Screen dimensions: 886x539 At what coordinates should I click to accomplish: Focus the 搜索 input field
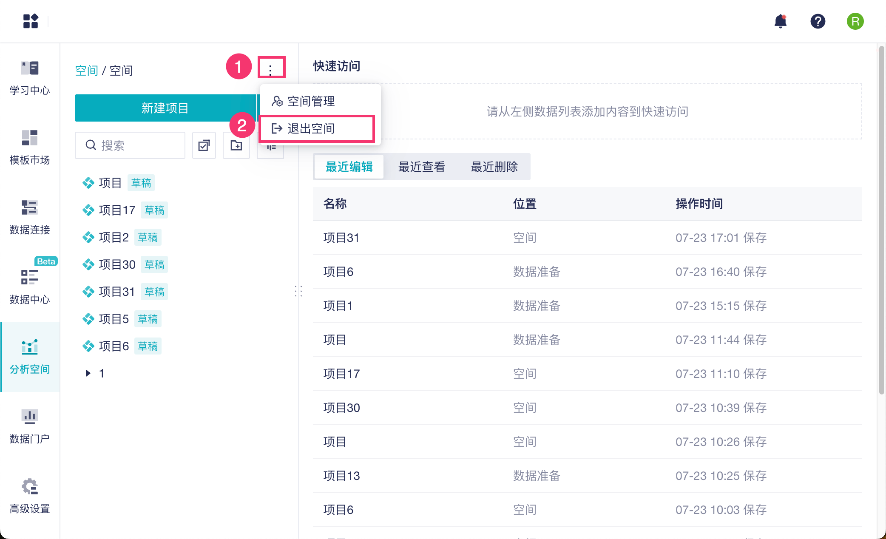click(x=136, y=145)
